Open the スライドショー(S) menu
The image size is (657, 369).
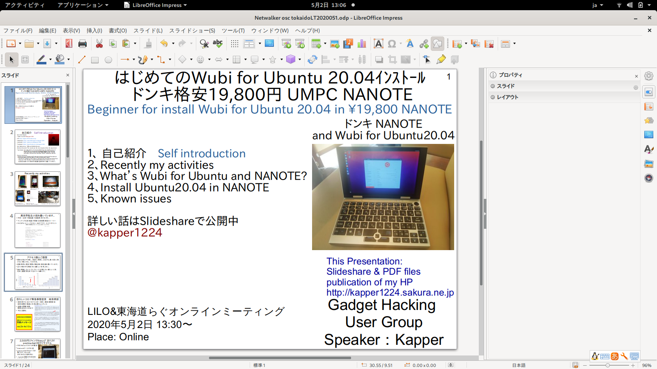tap(192, 31)
